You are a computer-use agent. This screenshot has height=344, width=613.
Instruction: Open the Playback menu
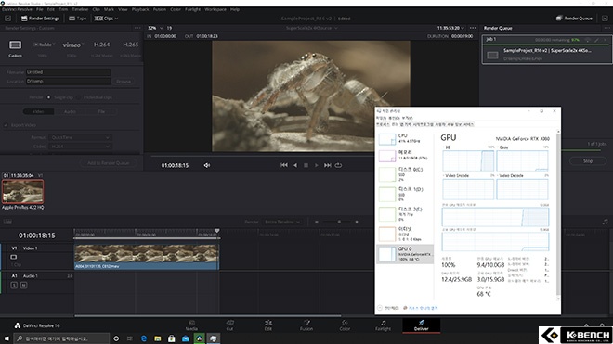coord(140,9)
